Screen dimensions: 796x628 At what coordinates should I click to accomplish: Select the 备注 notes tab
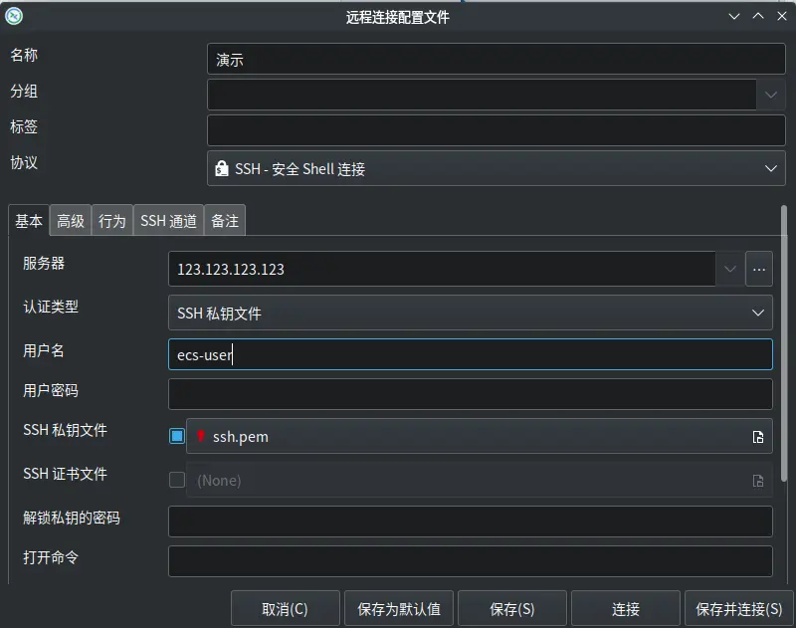click(225, 221)
